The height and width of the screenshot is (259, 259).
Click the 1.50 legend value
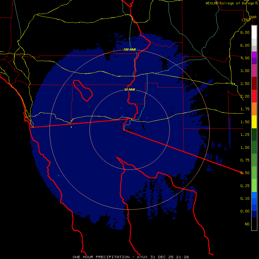(x=245, y=122)
